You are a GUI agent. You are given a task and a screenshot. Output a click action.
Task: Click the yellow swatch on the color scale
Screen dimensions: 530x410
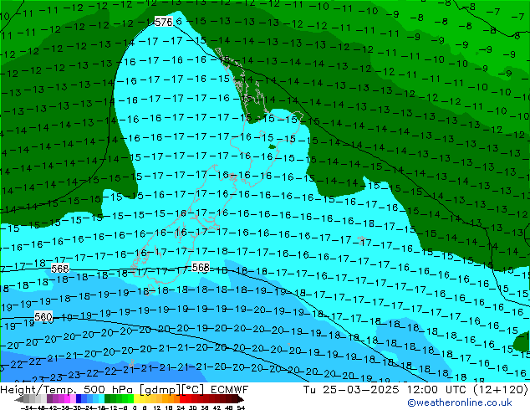(136, 399)
